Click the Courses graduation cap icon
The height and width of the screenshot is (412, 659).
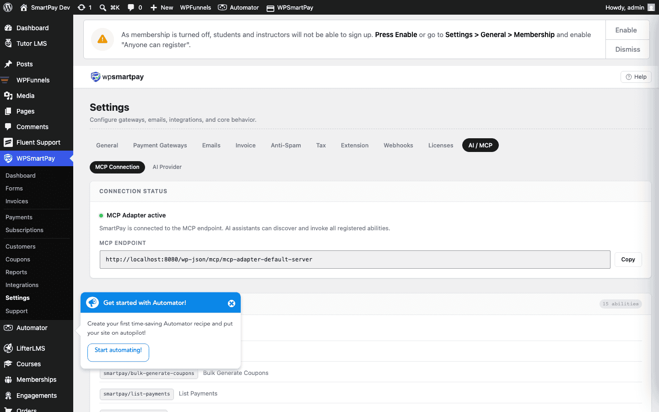pyautogui.click(x=8, y=364)
